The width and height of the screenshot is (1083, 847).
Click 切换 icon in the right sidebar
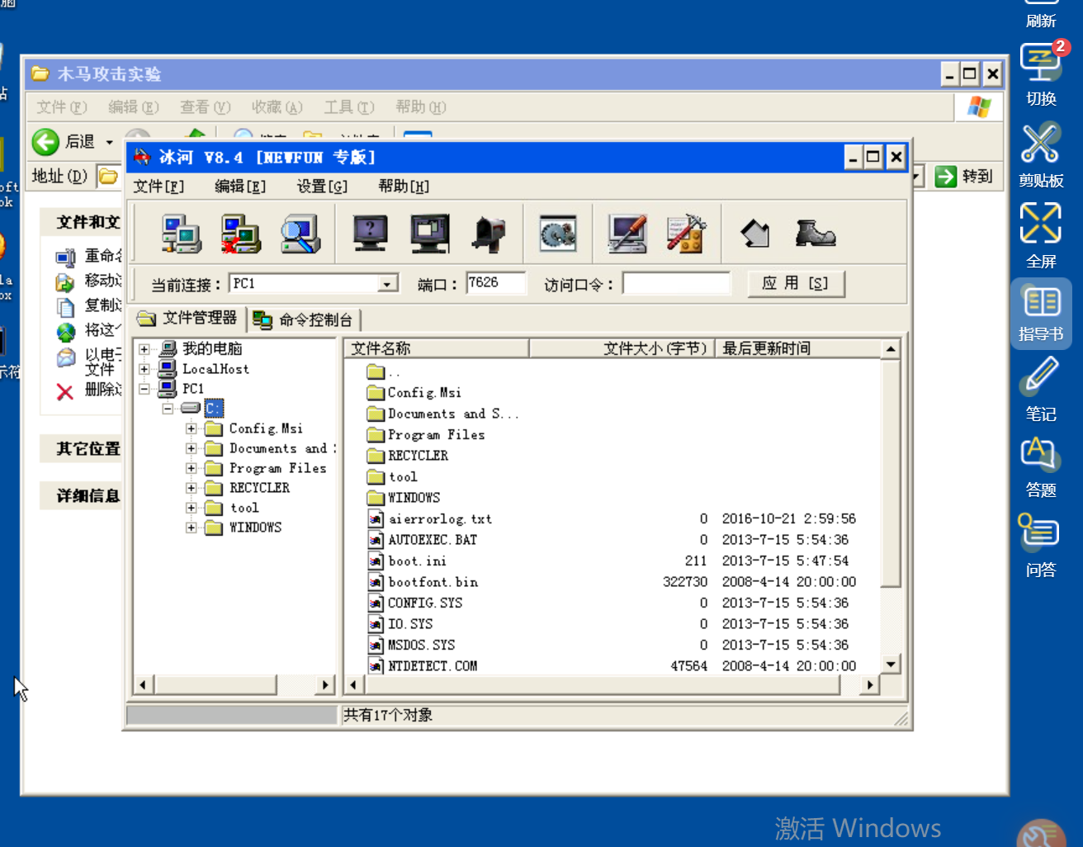pos(1041,75)
